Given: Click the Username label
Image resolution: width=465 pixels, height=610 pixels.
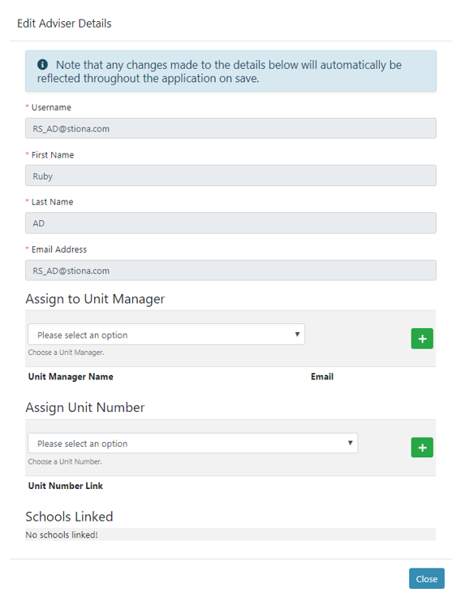Looking at the screenshot, I should [51, 107].
